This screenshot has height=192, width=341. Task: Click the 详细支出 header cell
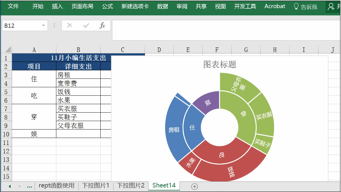78,66
